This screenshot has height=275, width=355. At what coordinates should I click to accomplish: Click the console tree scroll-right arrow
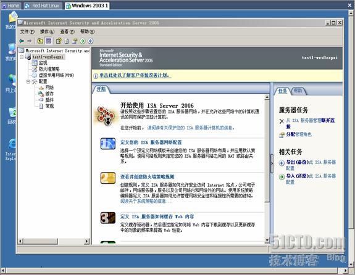tap(87, 241)
